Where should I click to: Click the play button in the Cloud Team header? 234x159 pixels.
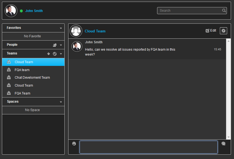(x=223, y=31)
